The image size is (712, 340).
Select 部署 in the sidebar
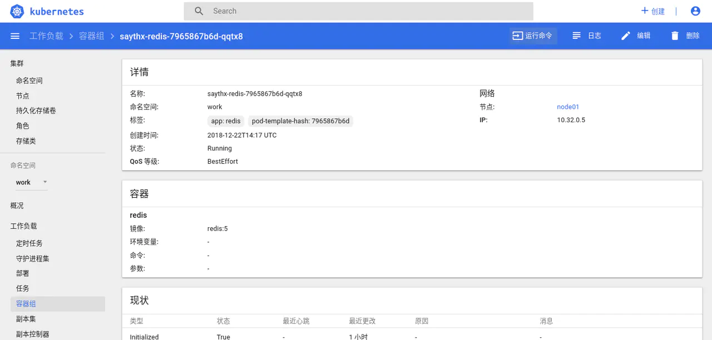coord(23,273)
